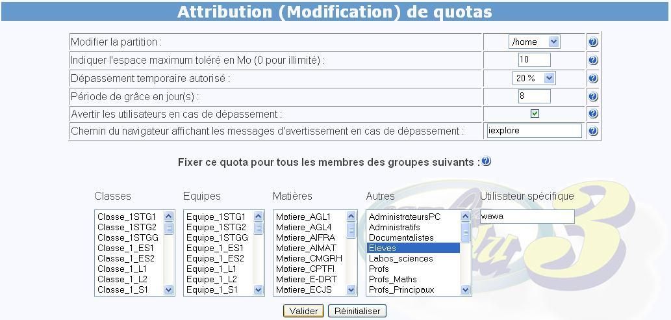Viewport: 671px width, 320px height.
Task: Open the /home partition dropdown
Action: [x=534, y=42]
